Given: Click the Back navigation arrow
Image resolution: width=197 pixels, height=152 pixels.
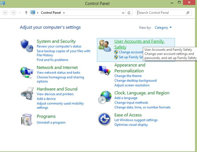Looking at the screenshot, I should point(6,13).
